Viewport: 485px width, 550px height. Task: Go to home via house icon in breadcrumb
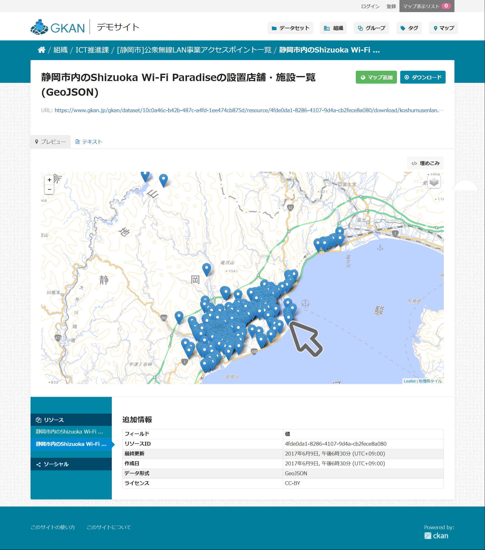pyautogui.click(x=41, y=50)
